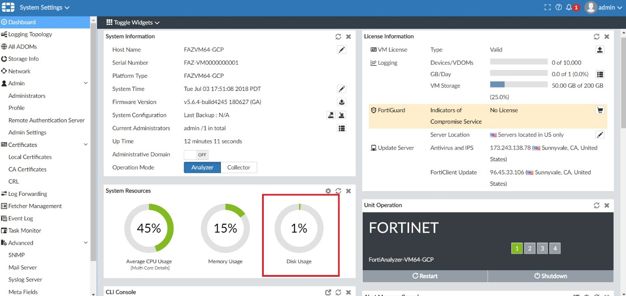Edit the Host Name pencil icon
The image size is (626, 296).
click(342, 50)
